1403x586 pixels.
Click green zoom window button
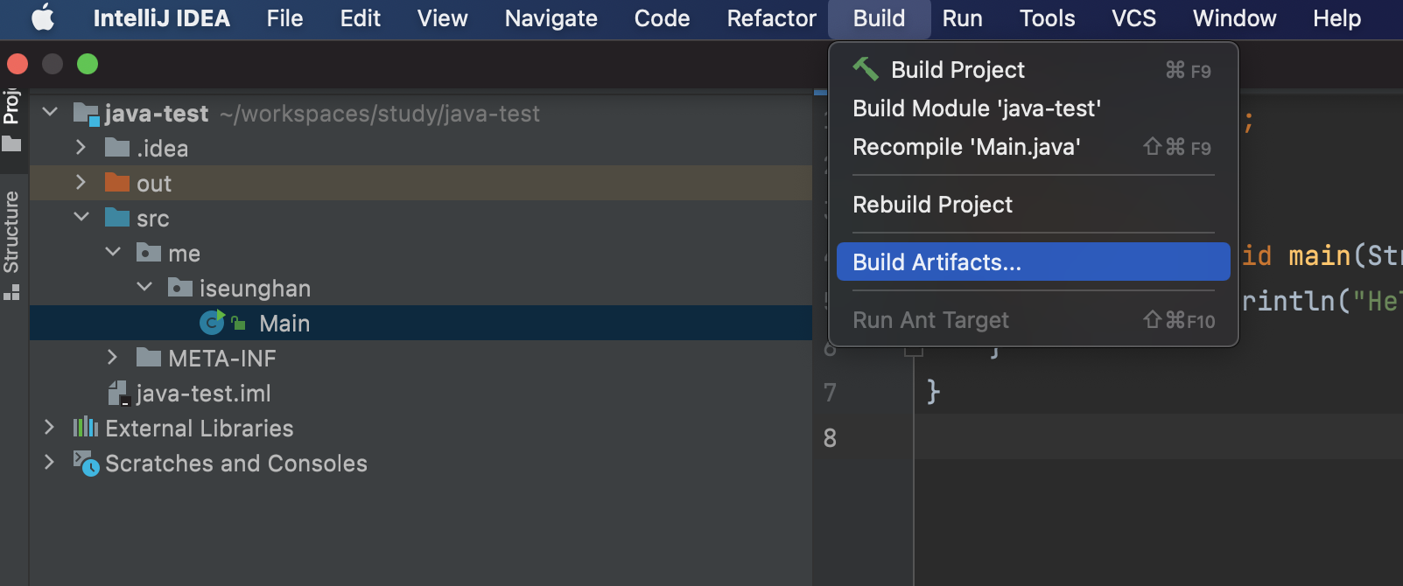pos(88,64)
